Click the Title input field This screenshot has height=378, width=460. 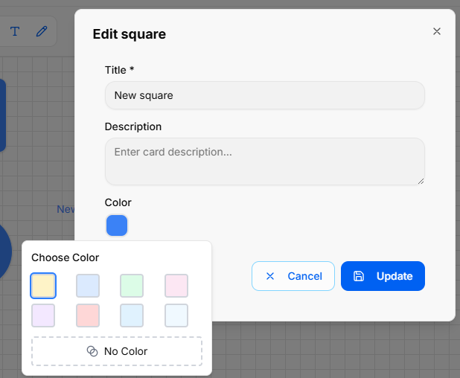pos(265,95)
